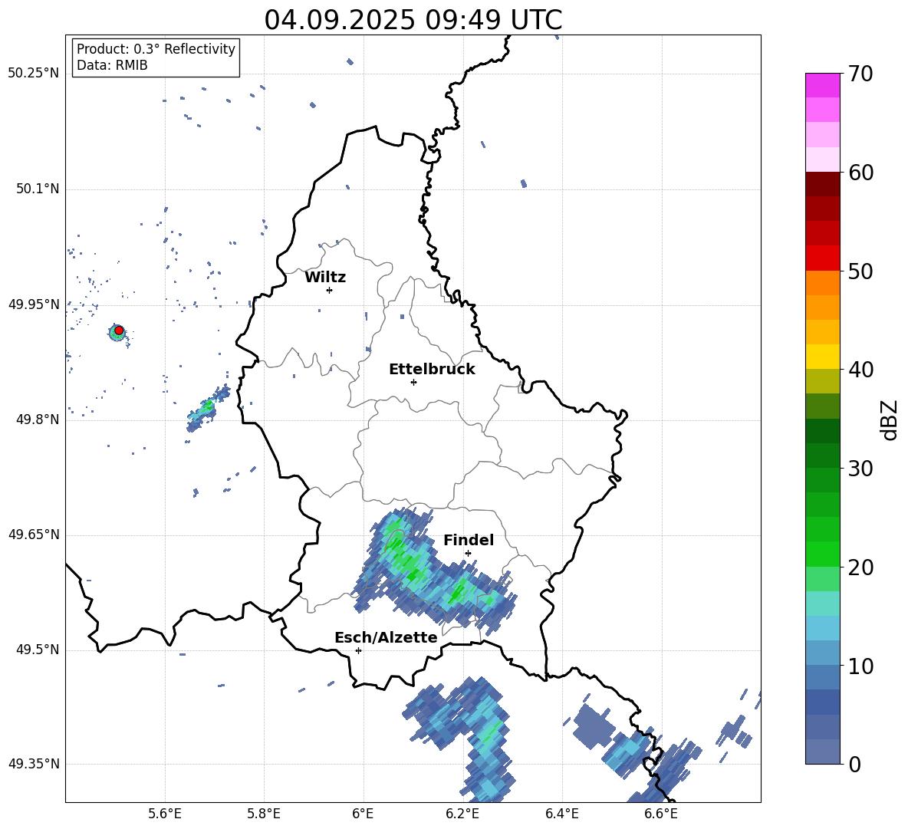
Task: Click the Findel station label
Action: pos(469,540)
